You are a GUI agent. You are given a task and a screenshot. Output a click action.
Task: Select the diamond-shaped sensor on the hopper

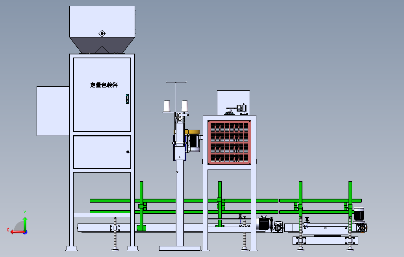[102, 34]
